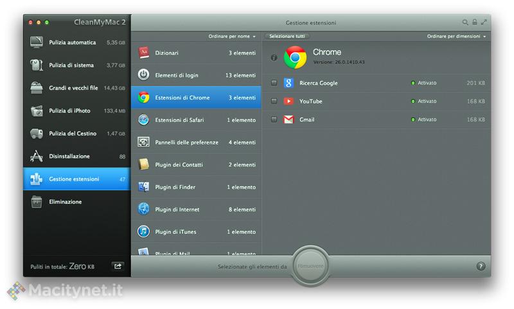Click the Pannelli delle preferenze icon

pyautogui.click(x=143, y=142)
